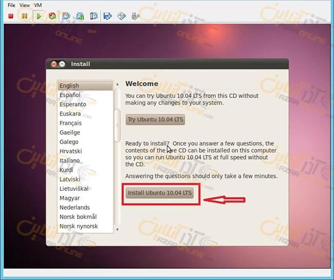Select Français in the language list
This screenshot has height=280, width=334.
[x=85, y=123]
